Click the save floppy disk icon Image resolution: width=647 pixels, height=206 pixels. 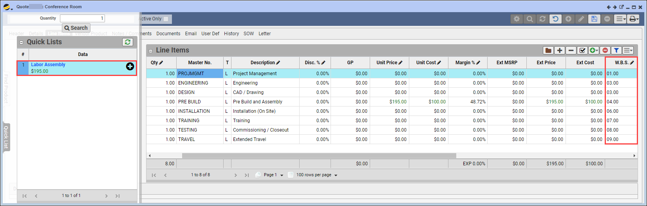tap(594, 19)
